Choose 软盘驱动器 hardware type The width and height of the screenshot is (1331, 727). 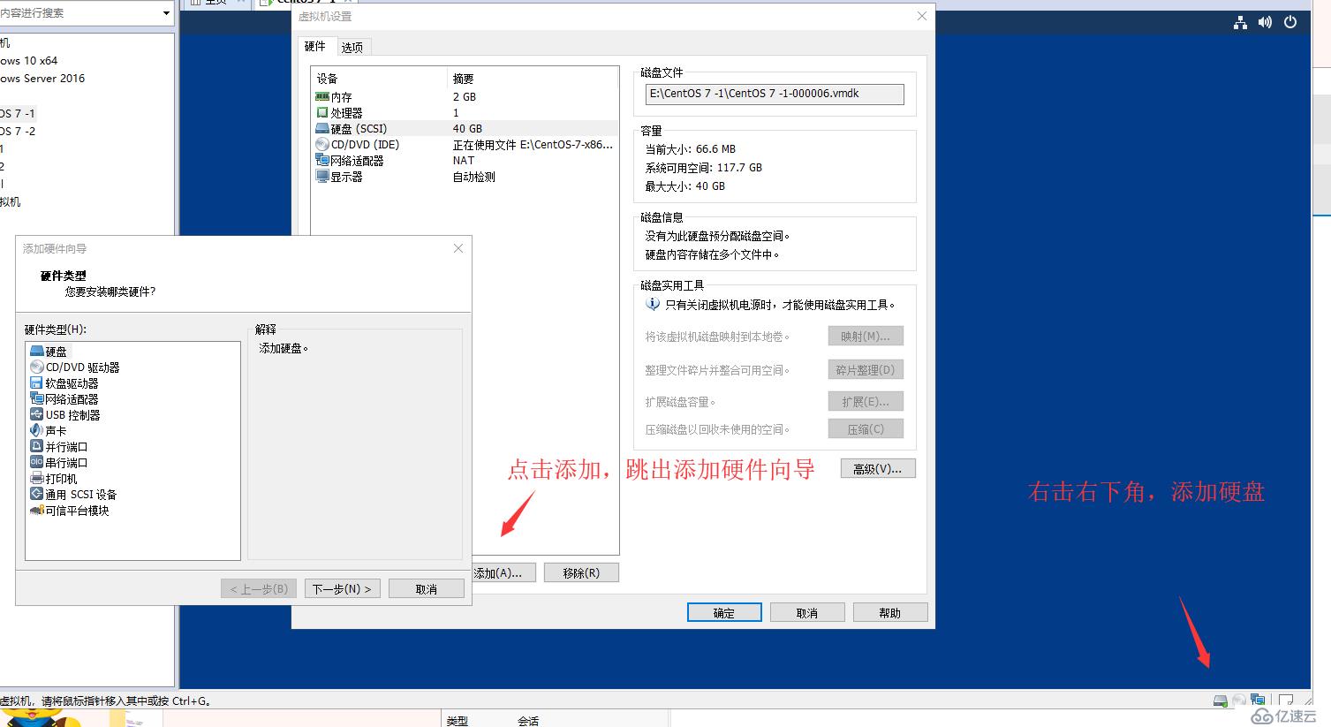pos(64,383)
